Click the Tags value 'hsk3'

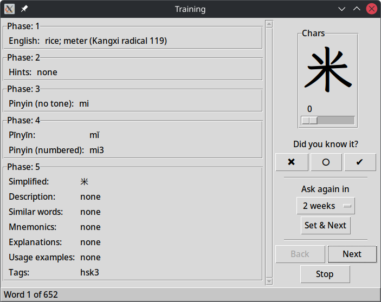coord(89,272)
